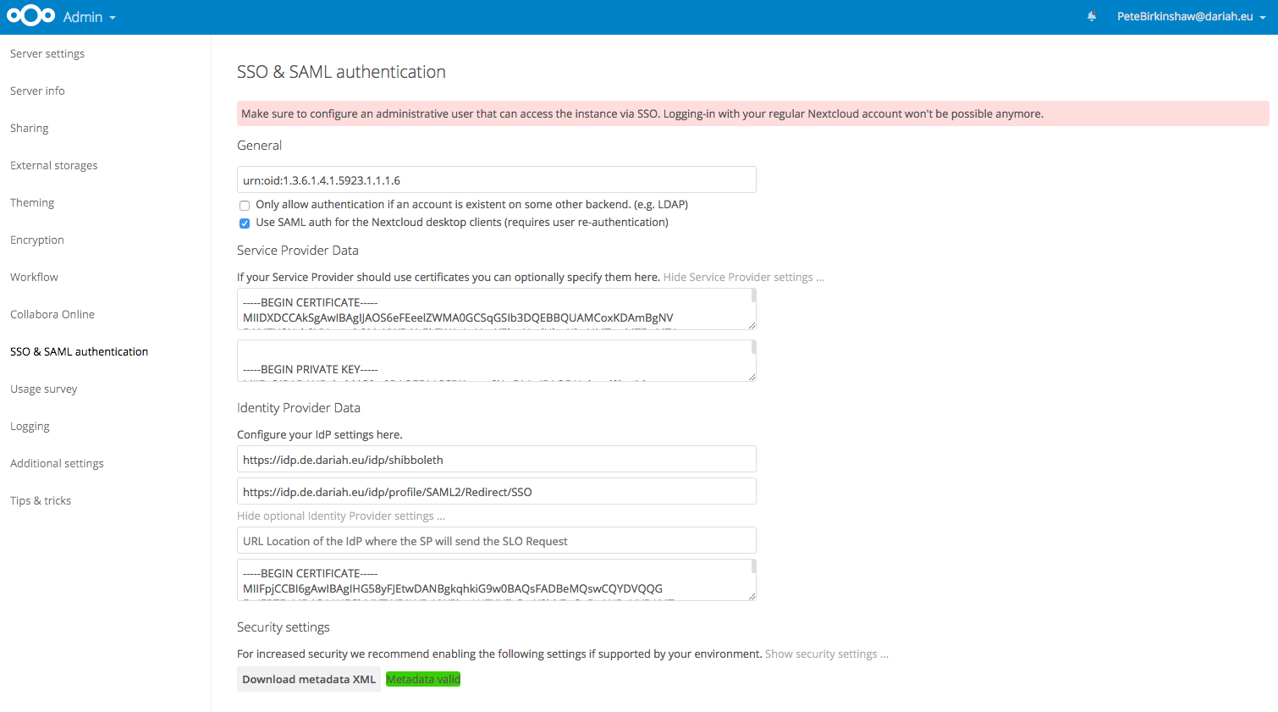Click the Identity Provider Data heading
1278x712 pixels.
point(299,407)
